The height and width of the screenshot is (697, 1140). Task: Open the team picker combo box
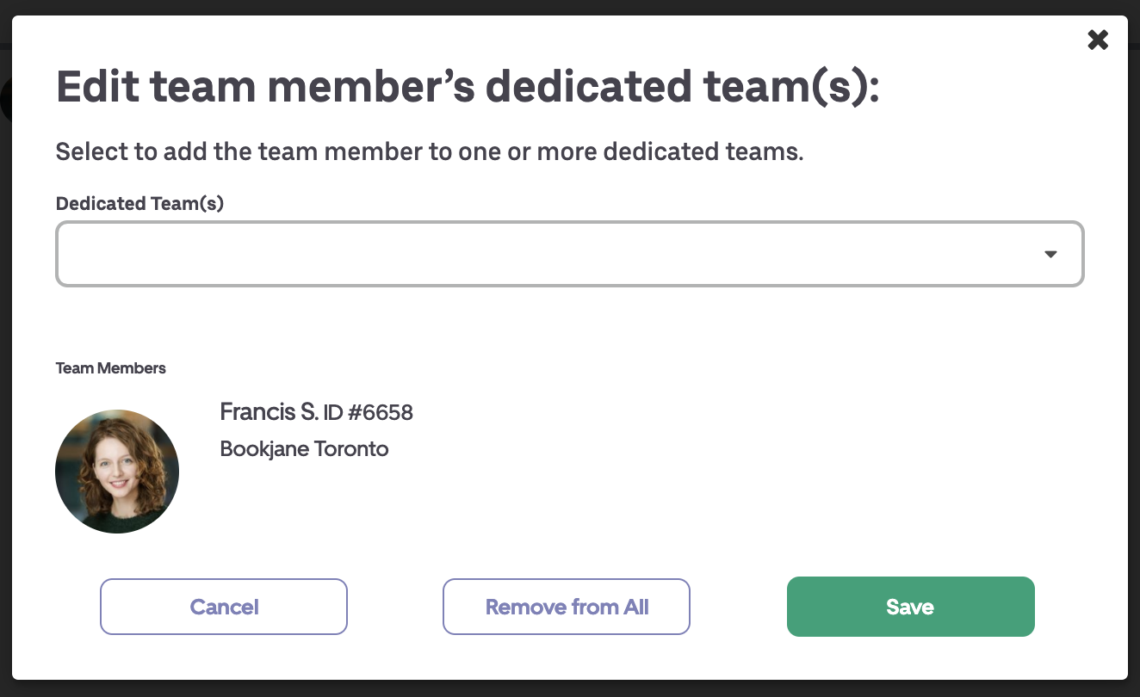tap(570, 254)
